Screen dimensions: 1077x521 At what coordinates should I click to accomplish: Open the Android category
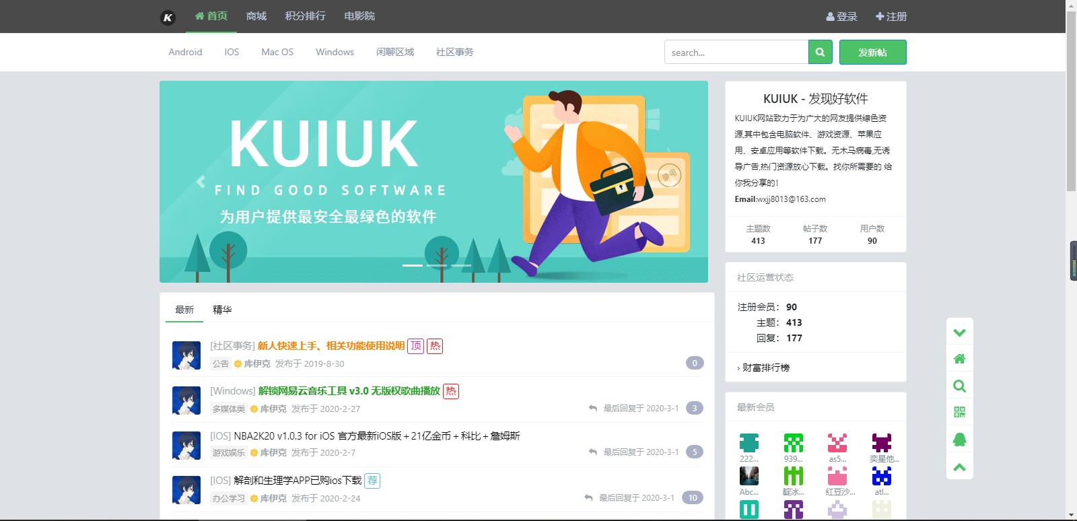point(185,52)
